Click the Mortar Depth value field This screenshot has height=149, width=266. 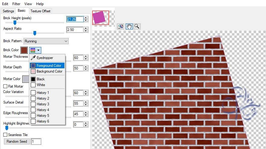(x=78, y=68)
